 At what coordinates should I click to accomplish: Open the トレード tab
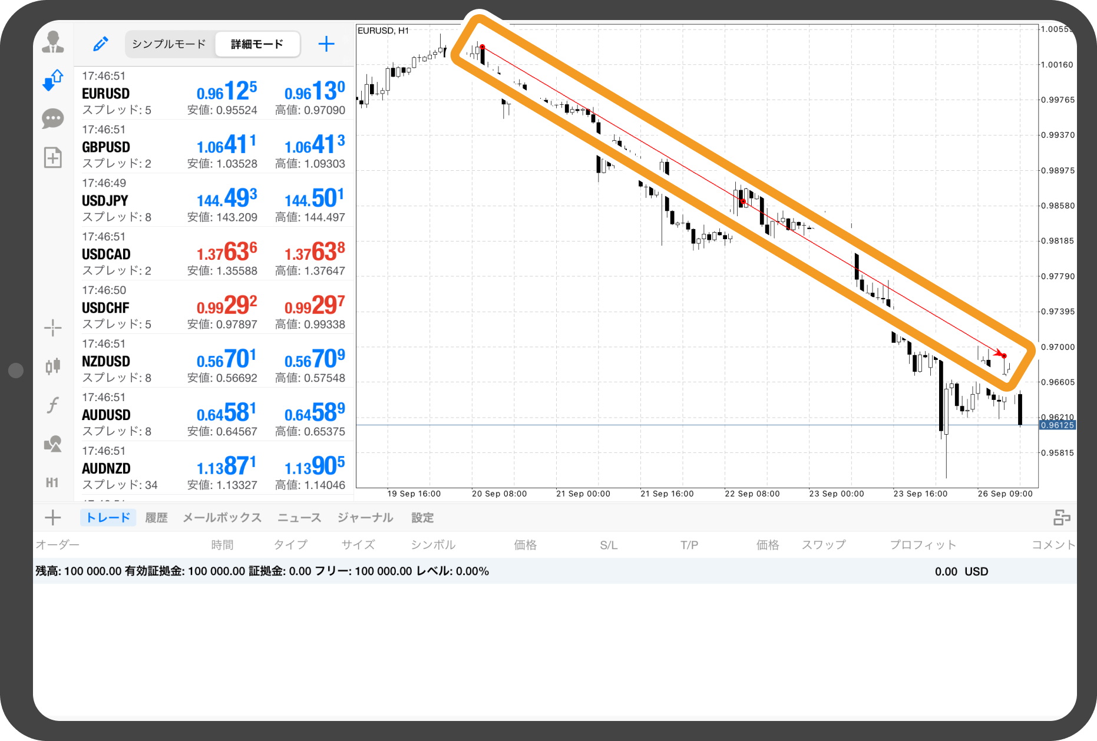pyautogui.click(x=108, y=518)
